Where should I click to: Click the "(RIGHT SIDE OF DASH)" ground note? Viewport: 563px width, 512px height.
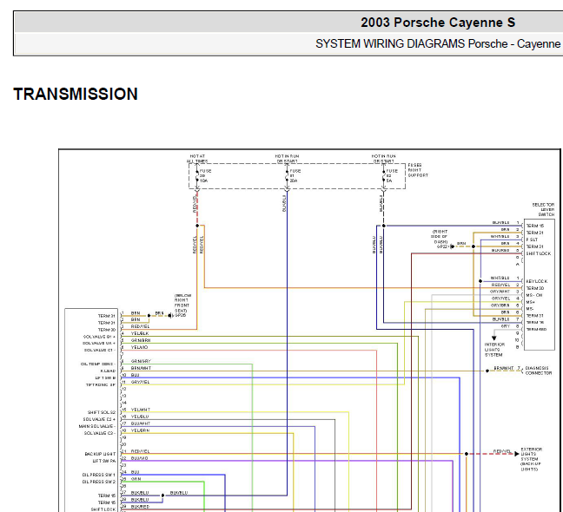pyautogui.click(x=440, y=237)
